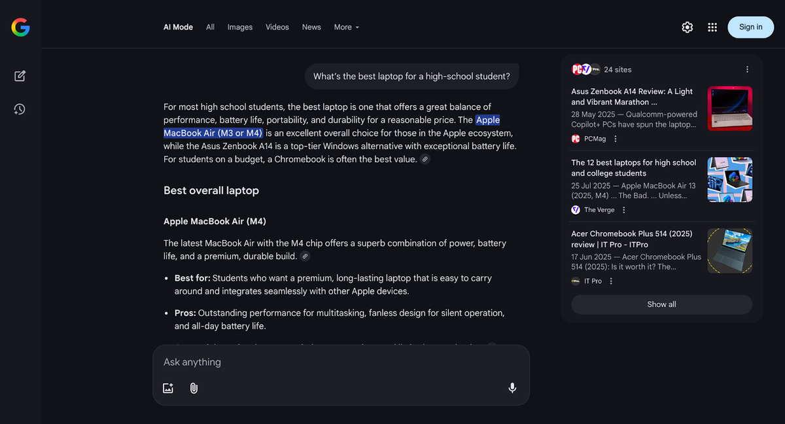The width and height of the screenshot is (785, 424).
Task: Click the source link icon after the MacBook description
Action: pyautogui.click(x=305, y=256)
